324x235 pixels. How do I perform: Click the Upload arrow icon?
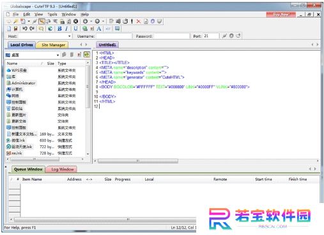coord(97,21)
